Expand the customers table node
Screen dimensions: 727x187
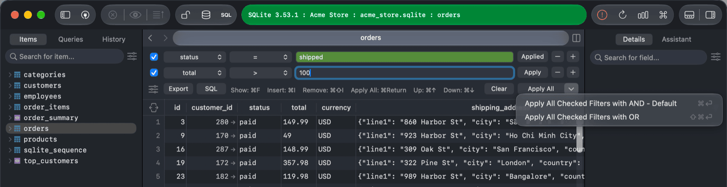(10, 85)
